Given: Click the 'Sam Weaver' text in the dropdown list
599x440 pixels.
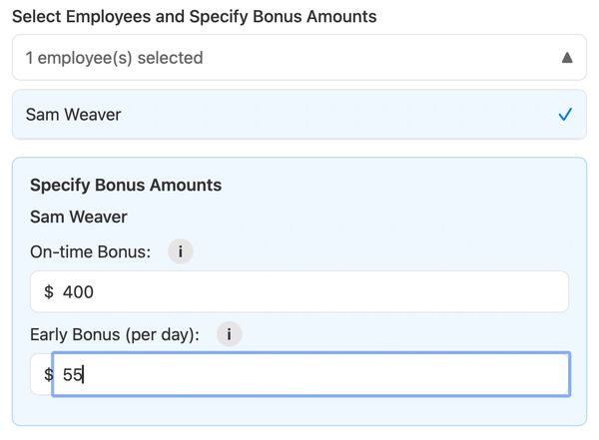Looking at the screenshot, I should [x=73, y=115].
